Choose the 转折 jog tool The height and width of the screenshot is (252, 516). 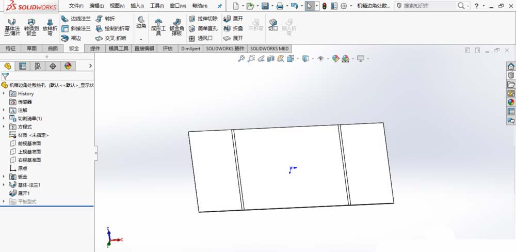(x=105, y=19)
